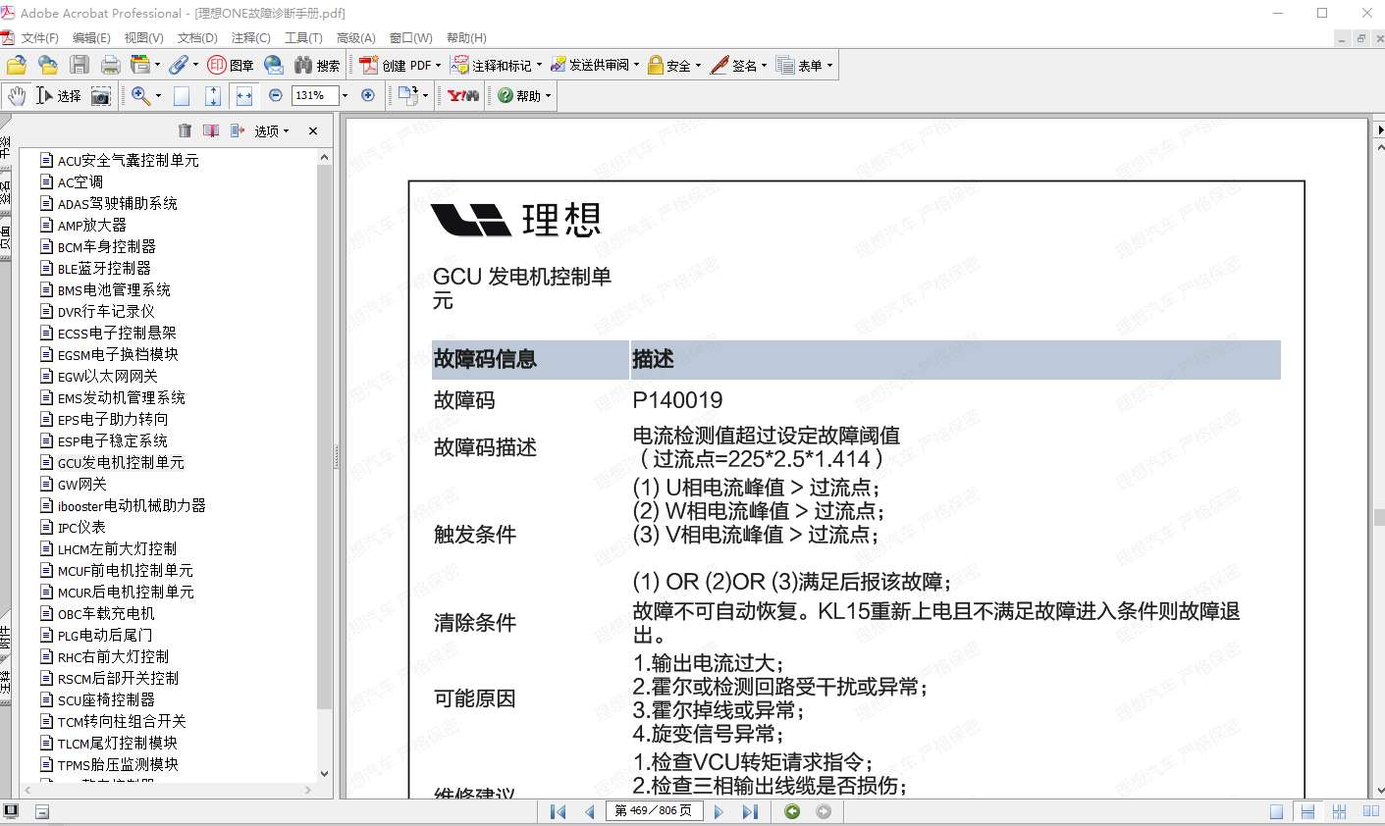Screen dimensions: 1385x826
Task: Activate the Snapshot camera tool
Action: [100, 95]
